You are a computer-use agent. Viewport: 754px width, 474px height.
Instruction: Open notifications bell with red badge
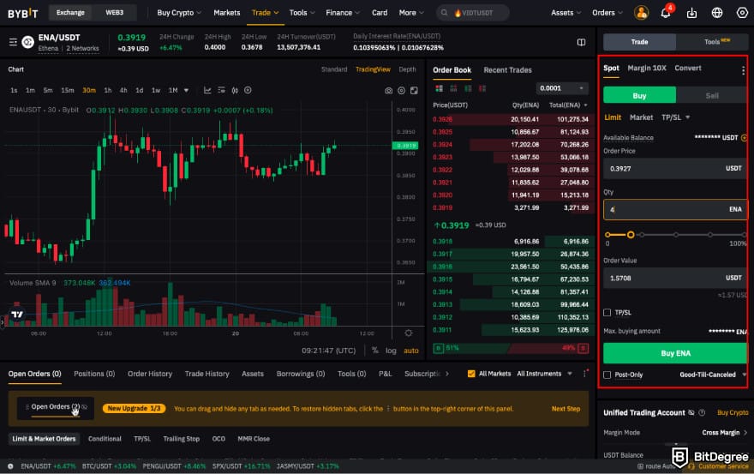666,13
